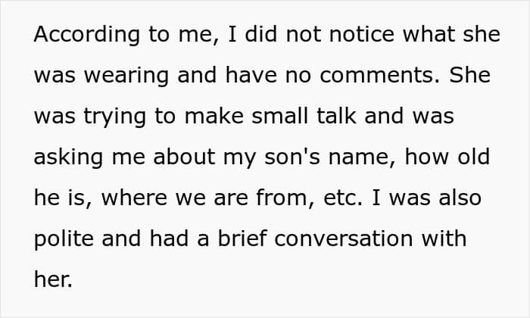Image resolution: width=530 pixels, height=318 pixels.
Task: Click the word "polite" in sixth line
Action: [64, 240]
